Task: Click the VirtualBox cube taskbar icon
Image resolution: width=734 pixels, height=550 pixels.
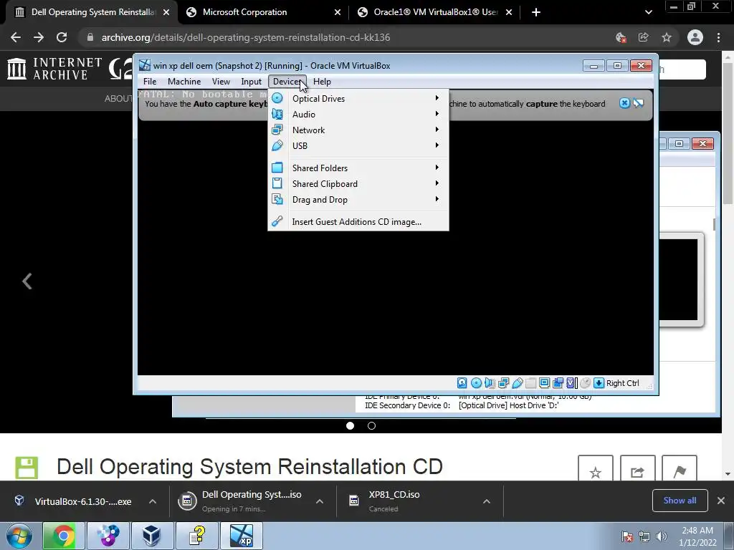Action: pyautogui.click(x=152, y=536)
